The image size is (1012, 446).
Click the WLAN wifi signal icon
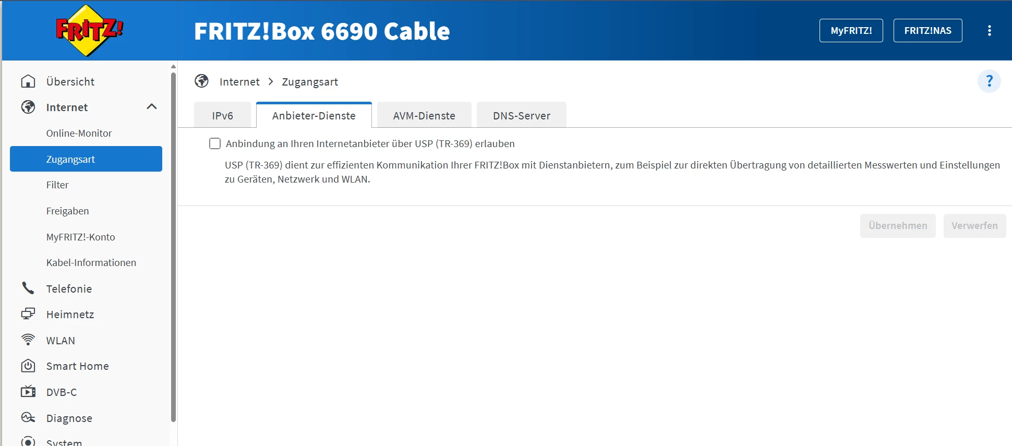coord(28,340)
